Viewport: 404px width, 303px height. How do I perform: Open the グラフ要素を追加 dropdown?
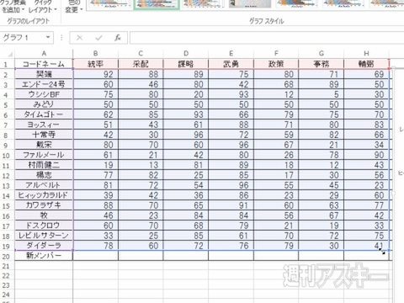click(13, 7)
